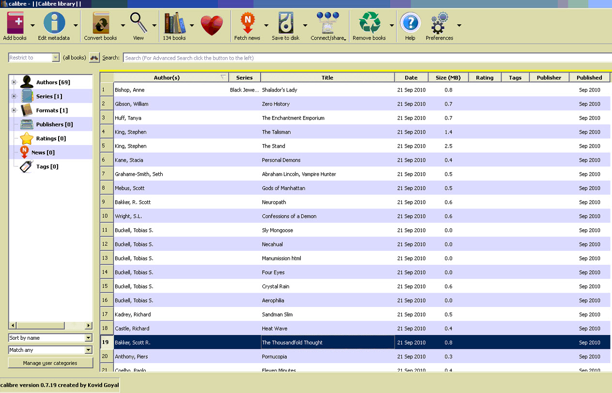Click tag browser scrollbar left arrow

pos(13,326)
